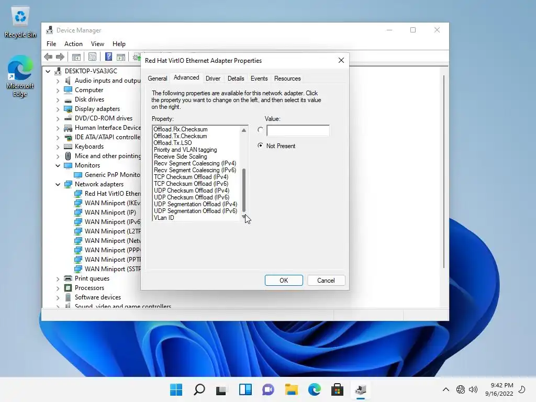Collapse the DESKTOP-VSA3JGC root node

[48, 71]
